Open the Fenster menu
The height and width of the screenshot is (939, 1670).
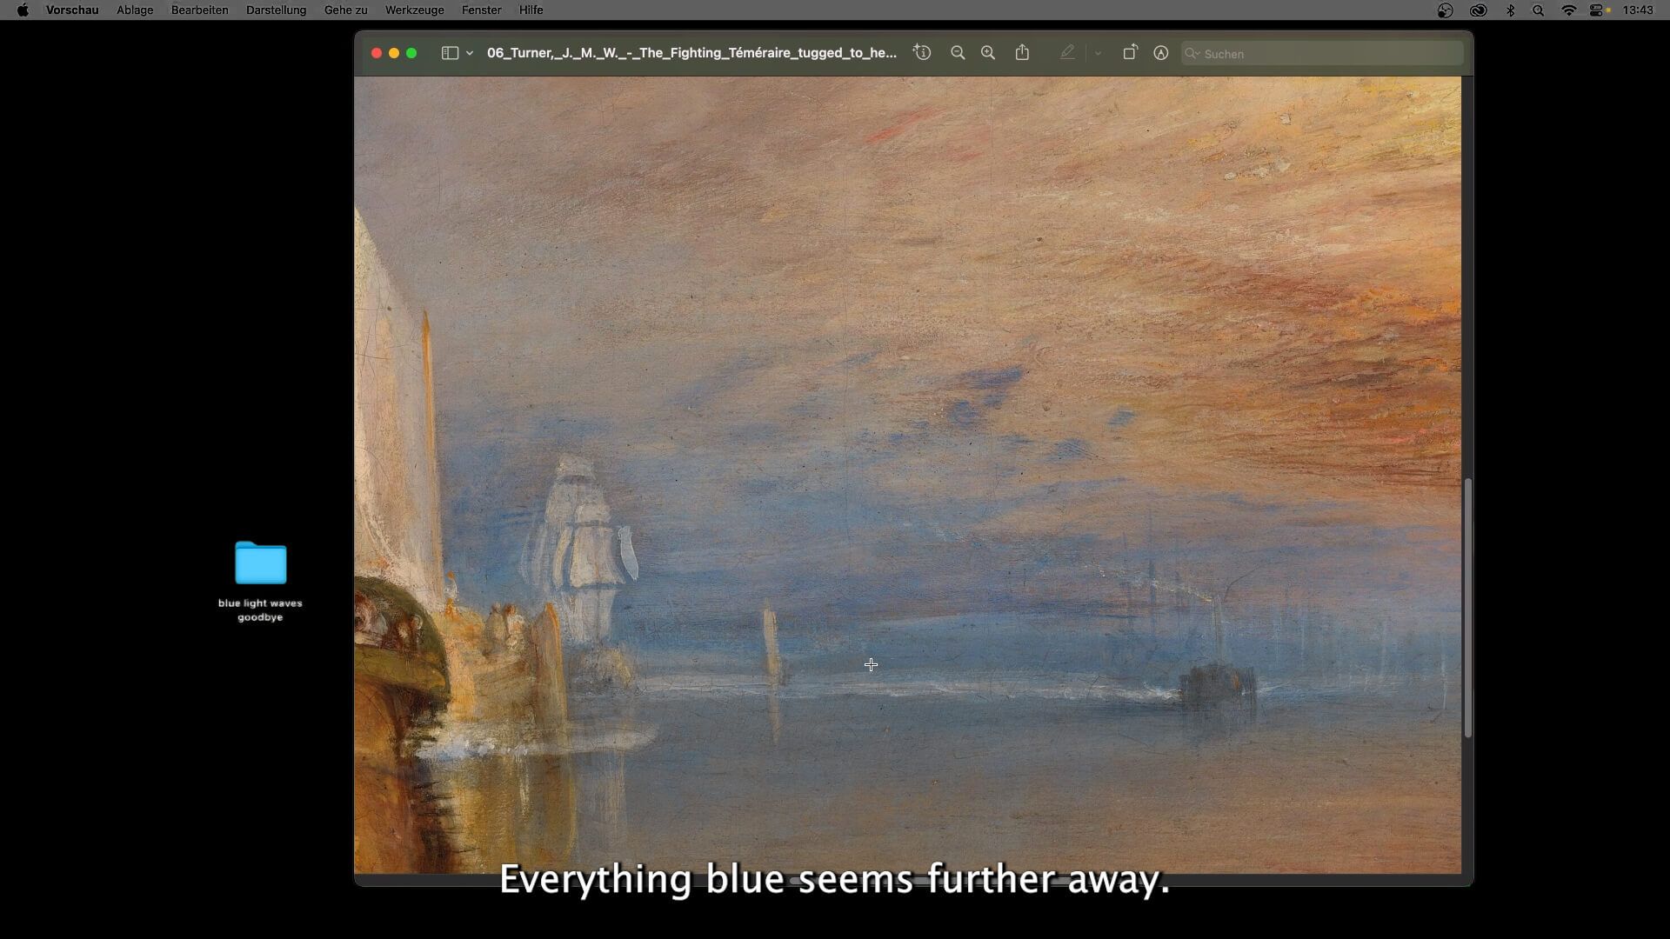[481, 10]
